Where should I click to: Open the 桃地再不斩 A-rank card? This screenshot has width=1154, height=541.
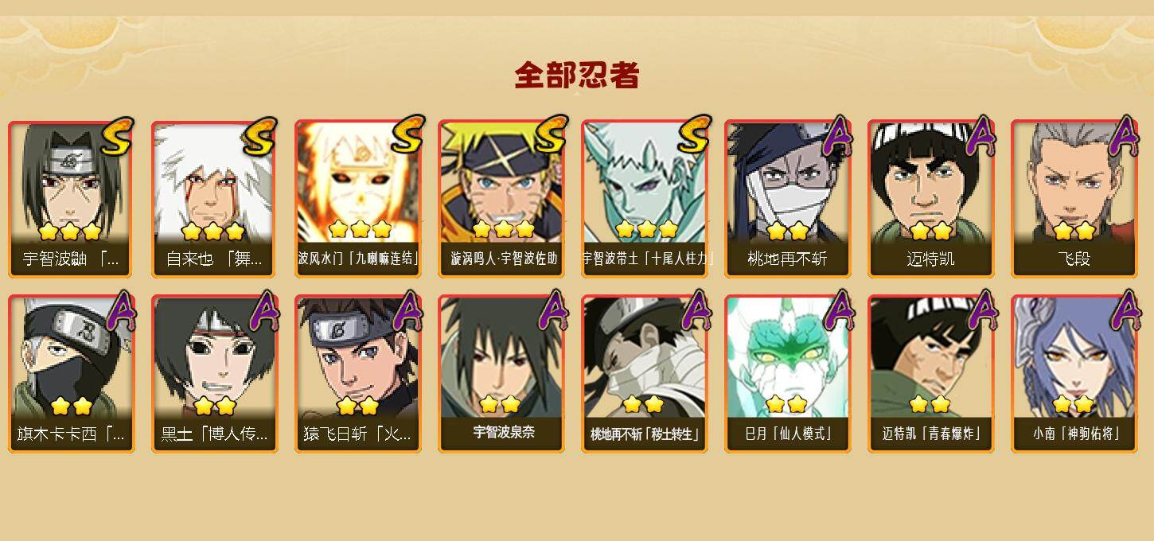[x=788, y=199]
